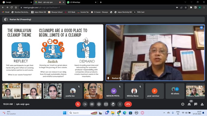Open the emoji reactions button
Screen dimensions: 207x116
click(99, 104)
